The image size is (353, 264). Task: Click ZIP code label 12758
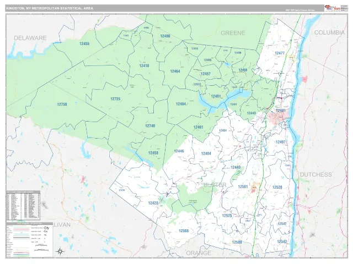(x=62, y=105)
